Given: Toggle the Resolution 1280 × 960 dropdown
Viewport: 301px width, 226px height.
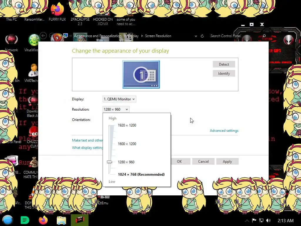Looking at the screenshot, I should point(116,109).
